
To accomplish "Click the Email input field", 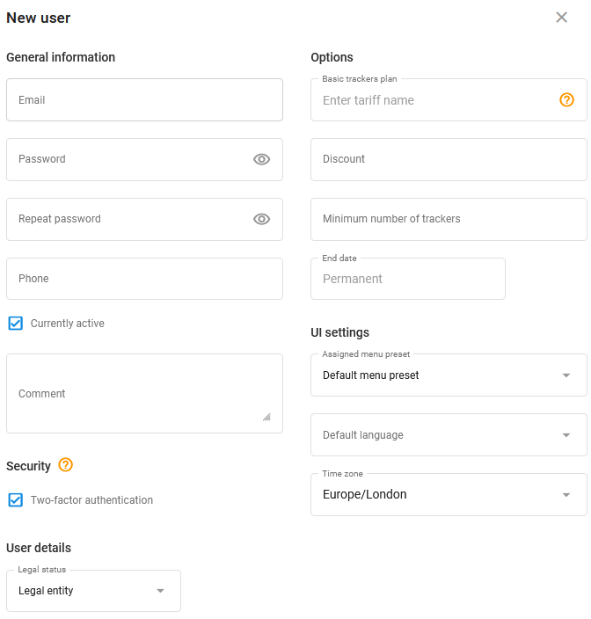I will [144, 100].
